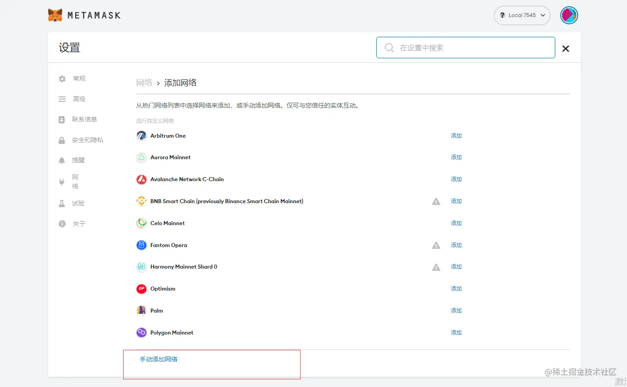
Task: Open the 安全和隐私 settings section
Action: point(88,140)
